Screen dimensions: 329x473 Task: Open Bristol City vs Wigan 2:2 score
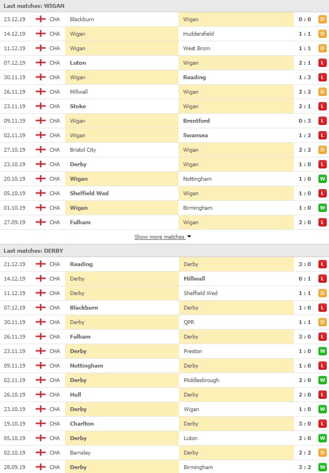coord(304,150)
